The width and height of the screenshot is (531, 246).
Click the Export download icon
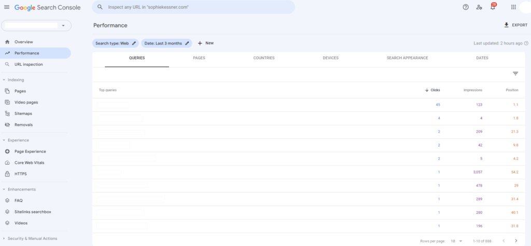click(x=507, y=25)
